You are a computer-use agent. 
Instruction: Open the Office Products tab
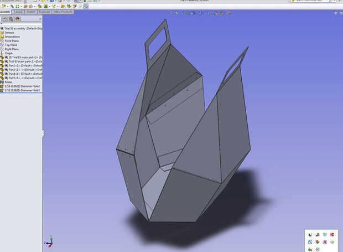pos(63,12)
